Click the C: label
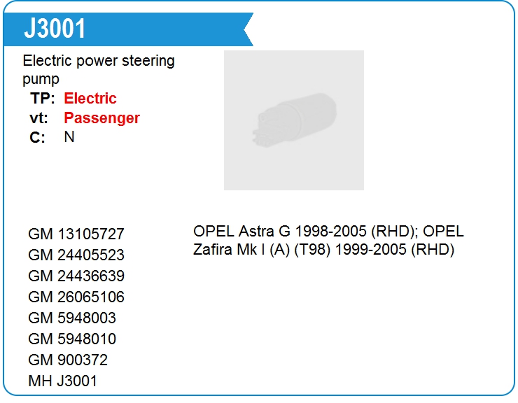The image size is (518, 403). [37, 137]
